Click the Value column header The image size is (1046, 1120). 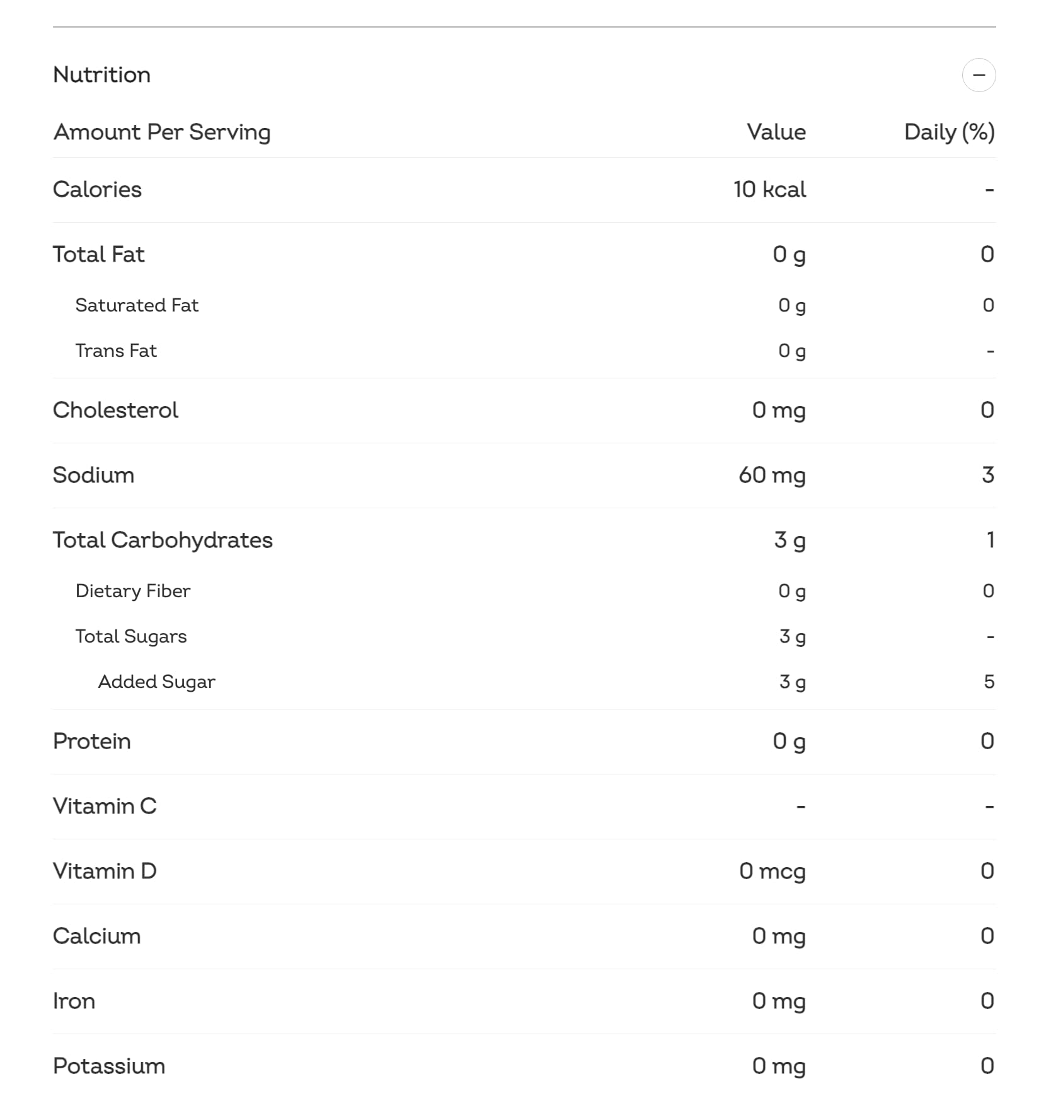click(776, 132)
